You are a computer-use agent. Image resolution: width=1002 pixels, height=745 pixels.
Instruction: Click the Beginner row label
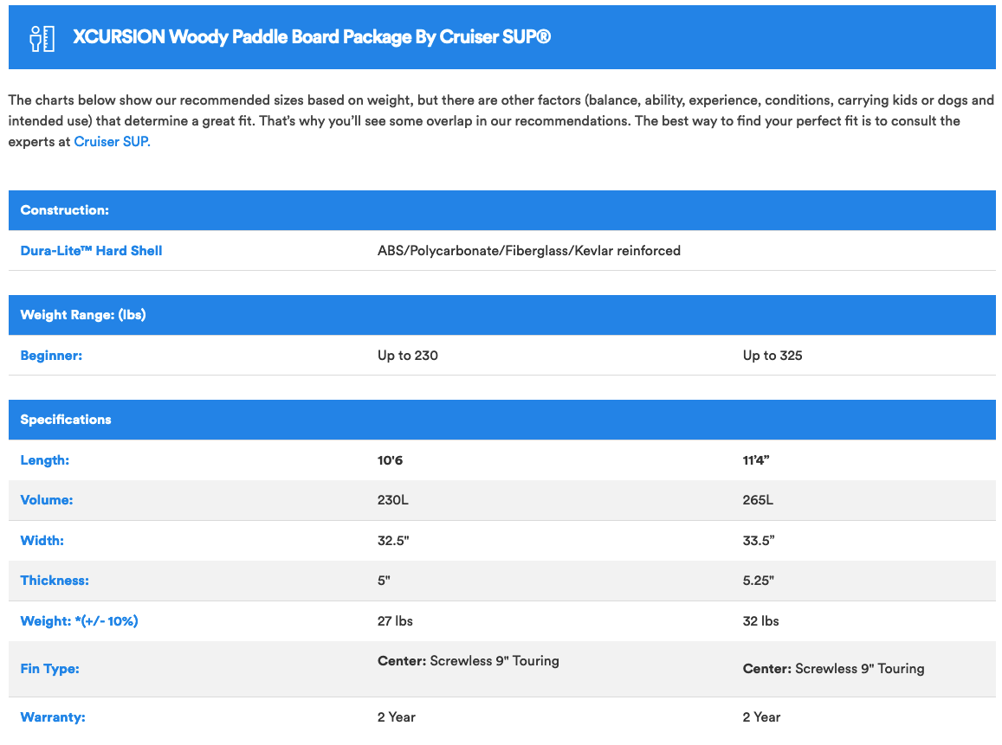click(x=51, y=356)
